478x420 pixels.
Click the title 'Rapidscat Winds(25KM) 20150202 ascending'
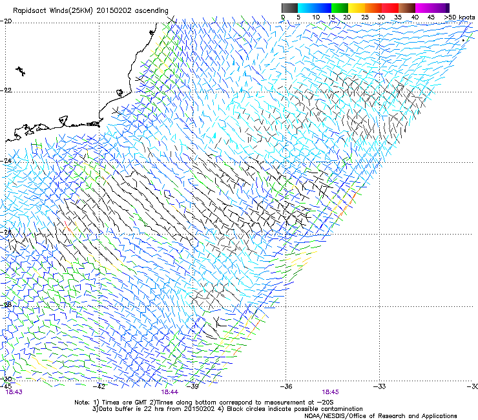coord(90,11)
